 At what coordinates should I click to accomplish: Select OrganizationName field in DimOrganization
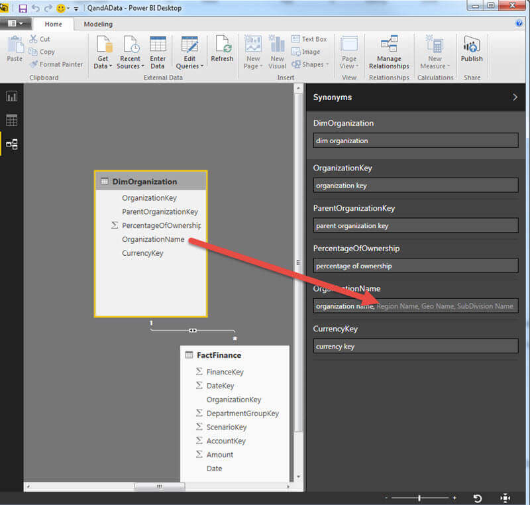(153, 239)
